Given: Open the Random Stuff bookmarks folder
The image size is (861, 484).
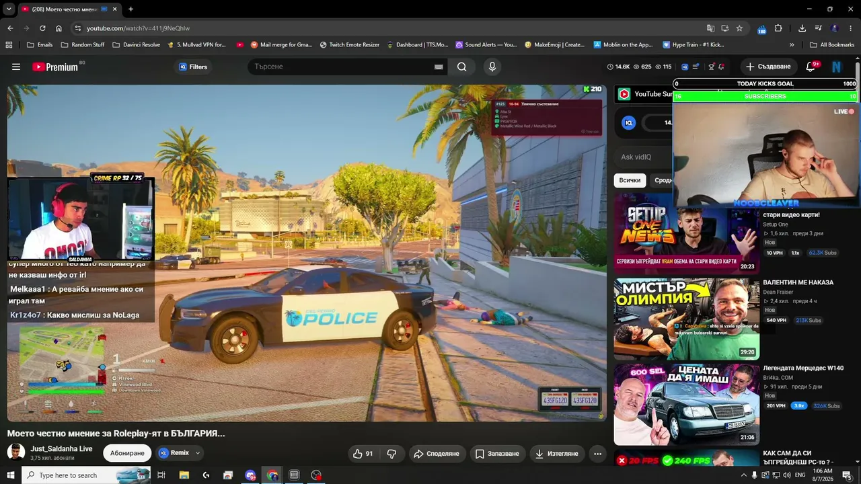Looking at the screenshot, I should 83,45.
